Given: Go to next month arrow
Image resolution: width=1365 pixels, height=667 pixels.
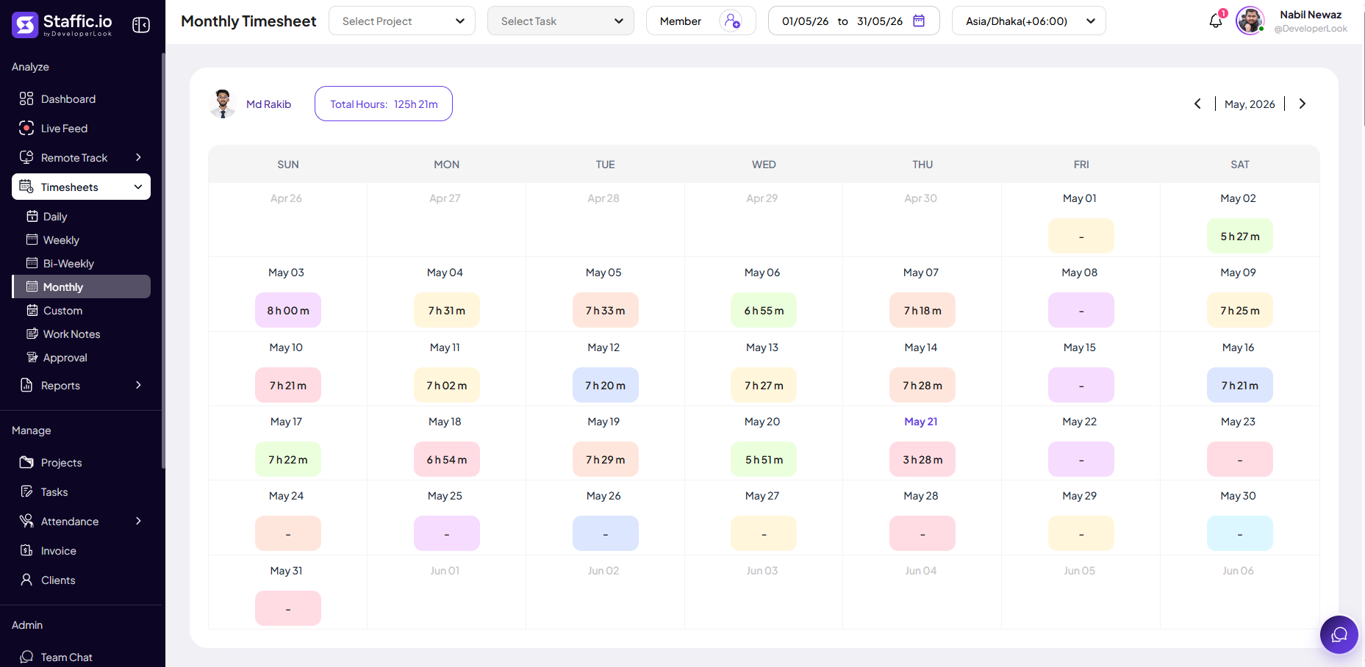Looking at the screenshot, I should pos(1303,104).
